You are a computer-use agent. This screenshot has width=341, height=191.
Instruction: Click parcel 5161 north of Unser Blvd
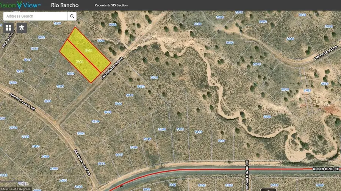(222, 141)
